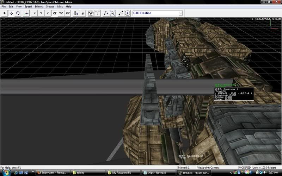Image resolution: width=282 pixels, height=176 pixels.
Task: Expand the quick launch overflow chevron
Action: tap(32, 172)
